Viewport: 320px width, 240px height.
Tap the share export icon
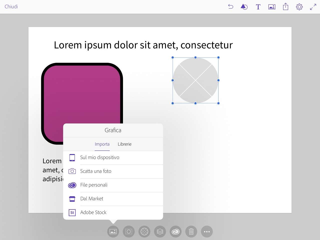pyautogui.click(x=285, y=7)
